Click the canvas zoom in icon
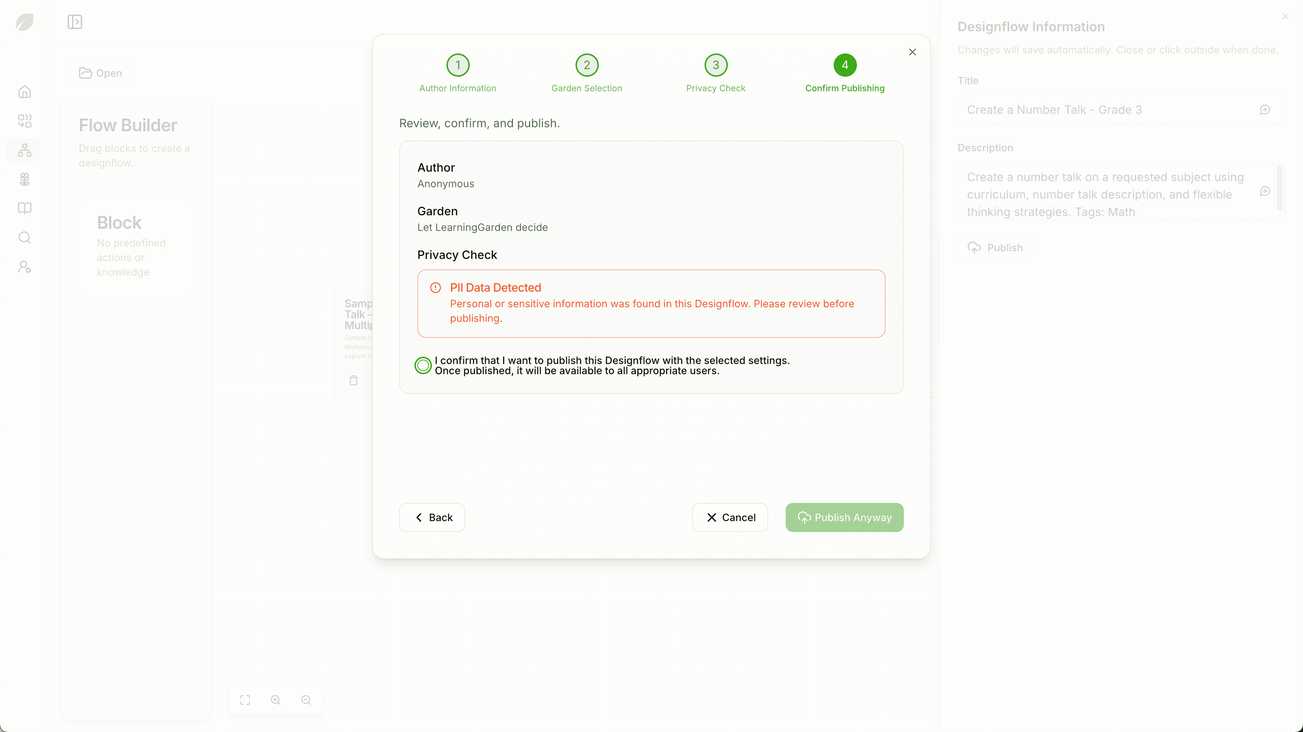This screenshot has width=1303, height=732. [x=276, y=700]
